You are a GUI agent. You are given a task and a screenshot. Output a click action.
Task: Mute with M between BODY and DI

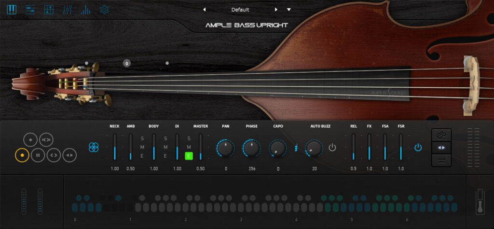click(165, 147)
